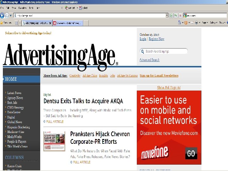Open the Tools menu in menu bar
This screenshot has width=228, height=171.
(x=31, y=8)
